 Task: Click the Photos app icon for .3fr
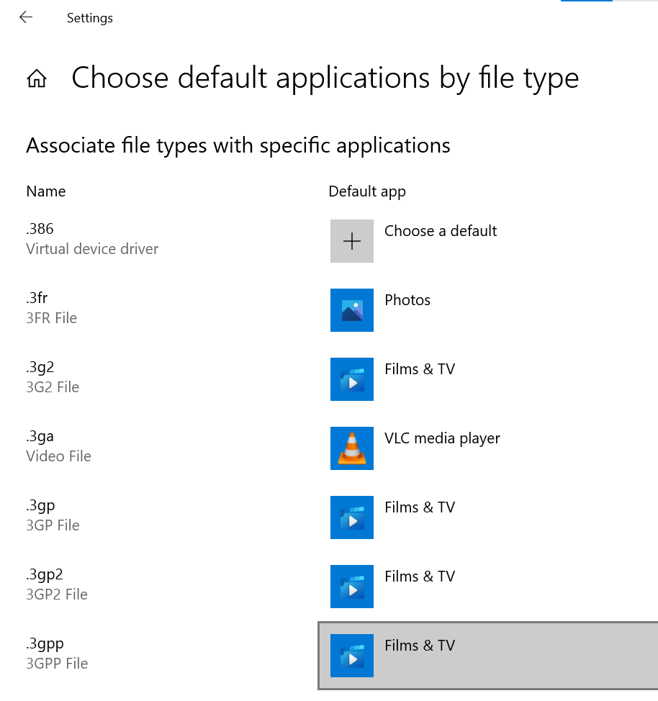352,310
